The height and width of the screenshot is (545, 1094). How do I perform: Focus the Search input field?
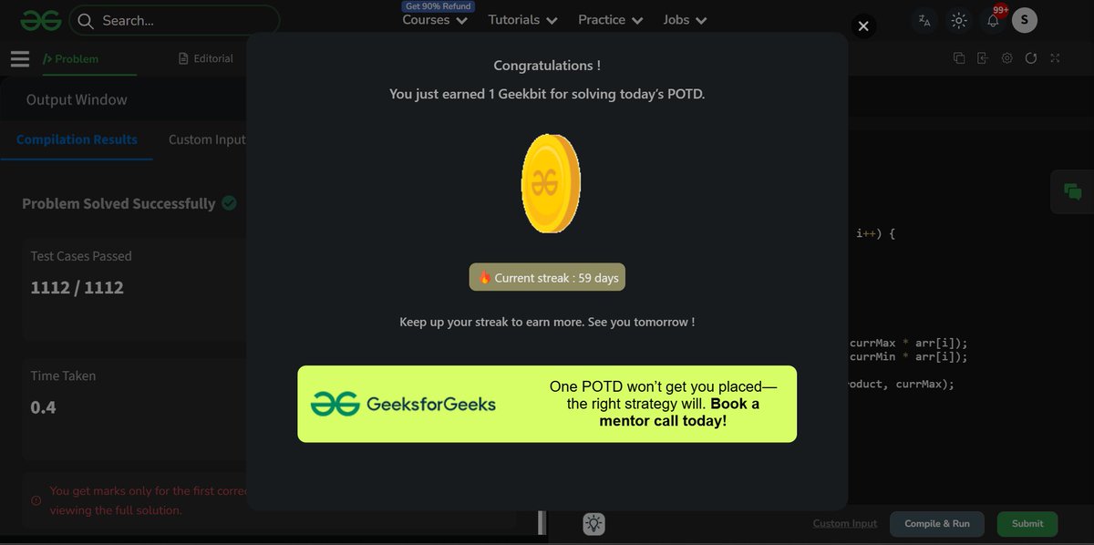174,20
